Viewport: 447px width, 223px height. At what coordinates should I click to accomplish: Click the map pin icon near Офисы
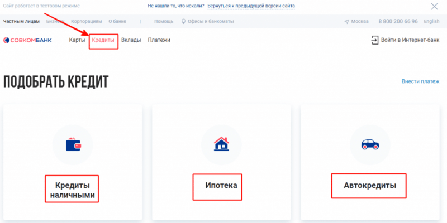(184, 21)
